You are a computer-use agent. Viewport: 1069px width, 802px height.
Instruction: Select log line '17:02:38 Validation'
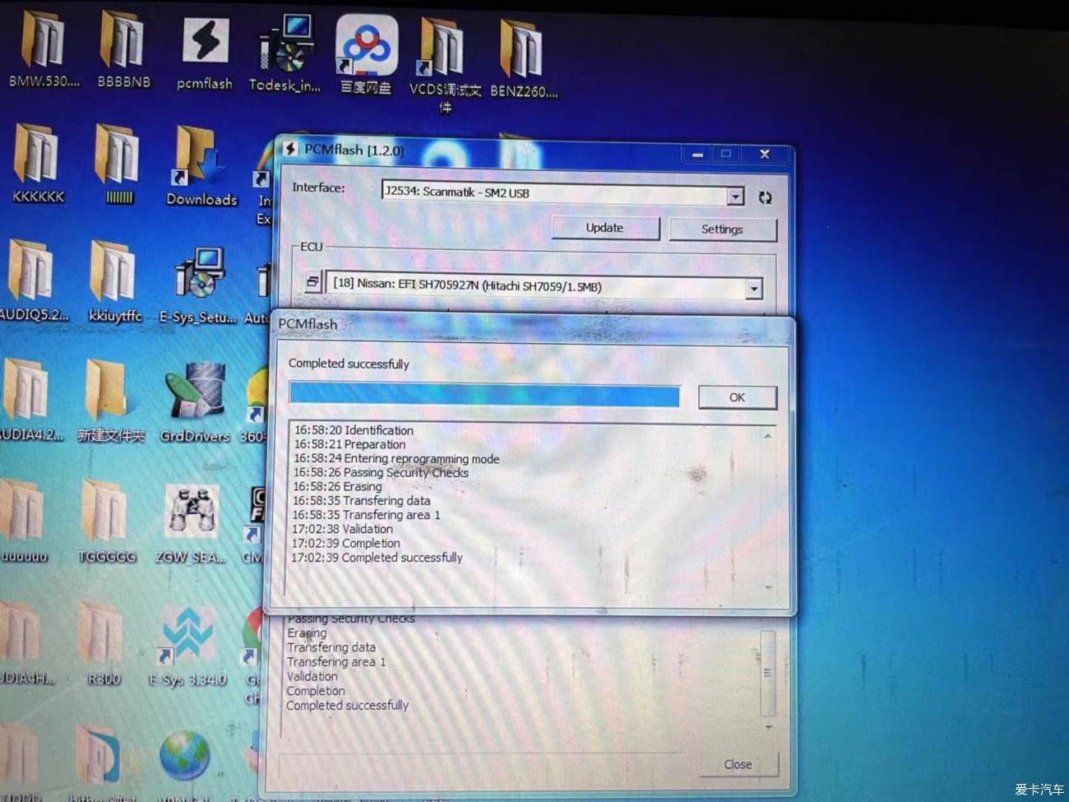point(342,529)
